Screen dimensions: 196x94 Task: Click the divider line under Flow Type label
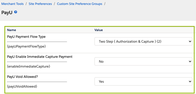[37, 42]
